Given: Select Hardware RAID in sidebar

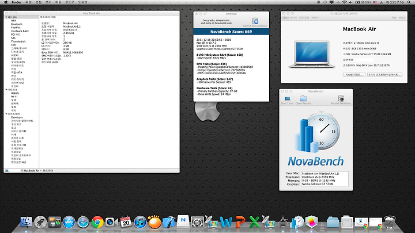Looking at the screenshot, I should click(20, 31).
